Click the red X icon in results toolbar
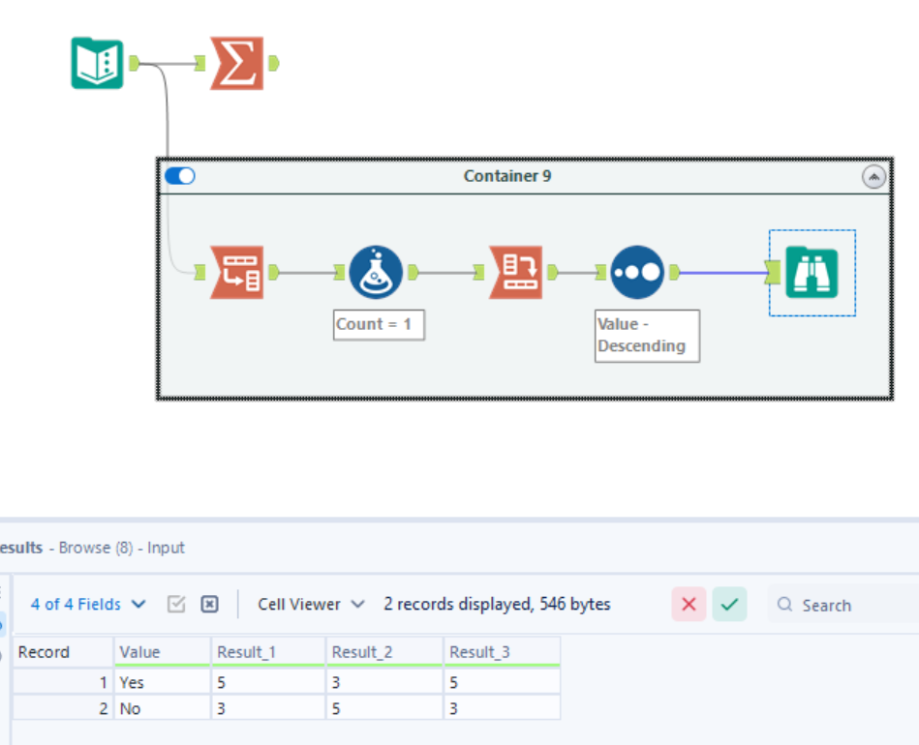The height and width of the screenshot is (745, 919). click(x=689, y=604)
